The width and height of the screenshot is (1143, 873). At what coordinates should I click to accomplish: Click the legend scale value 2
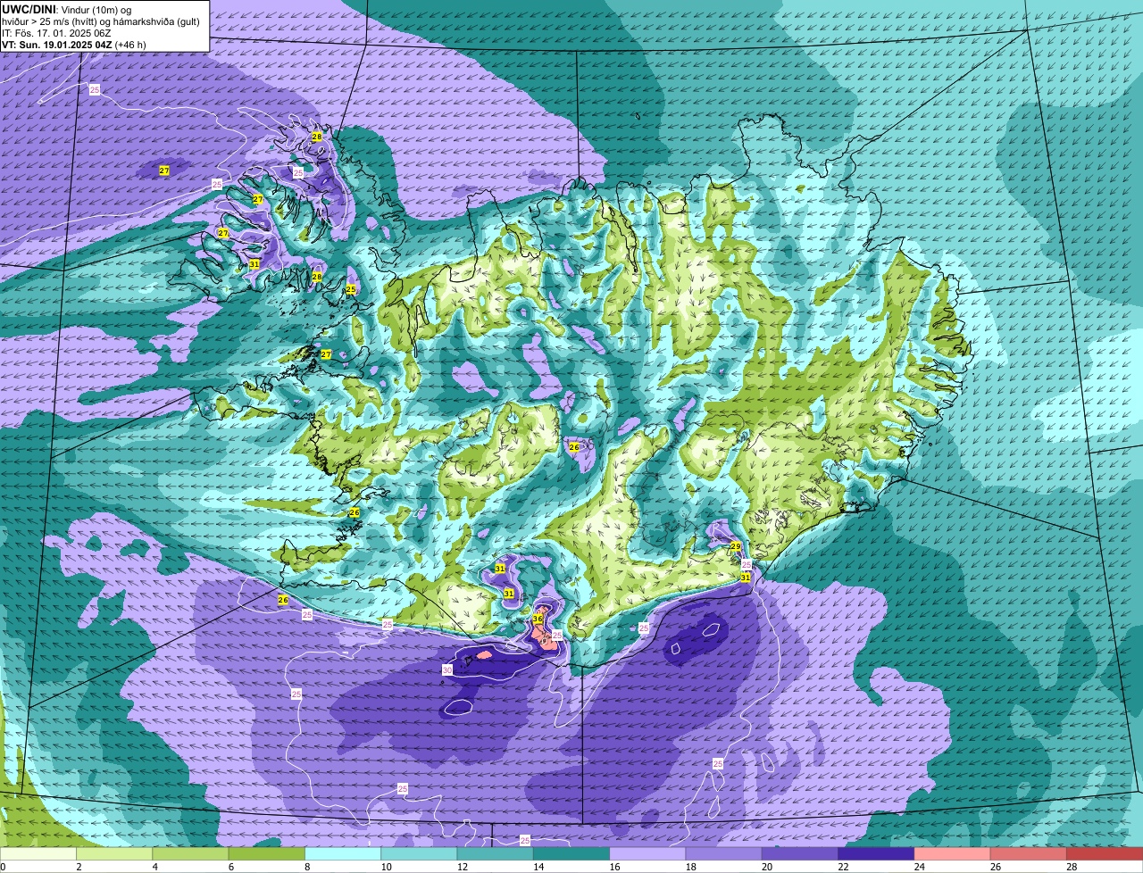tap(79, 867)
